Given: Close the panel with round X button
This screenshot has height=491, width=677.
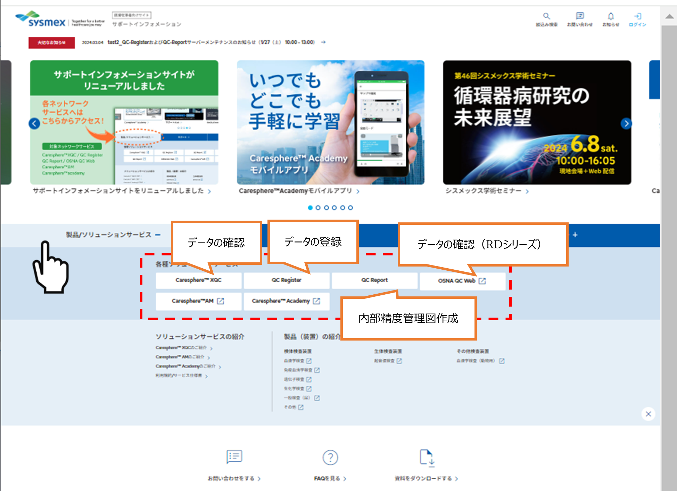Looking at the screenshot, I should (x=648, y=414).
